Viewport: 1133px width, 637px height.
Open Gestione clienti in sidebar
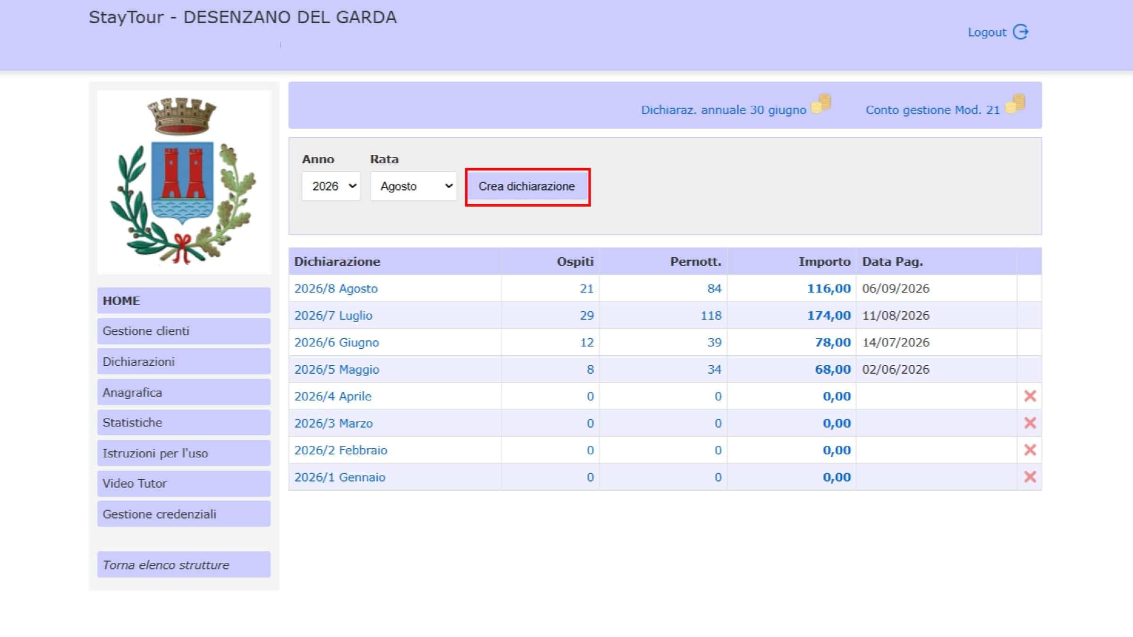pos(184,331)
